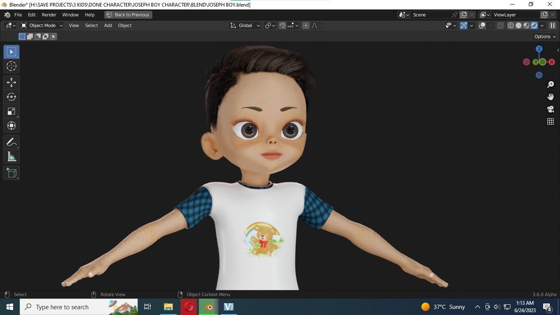Open the Blender logo app menu
This screenshot has width=560, height=315.
(x=7, y=15)
